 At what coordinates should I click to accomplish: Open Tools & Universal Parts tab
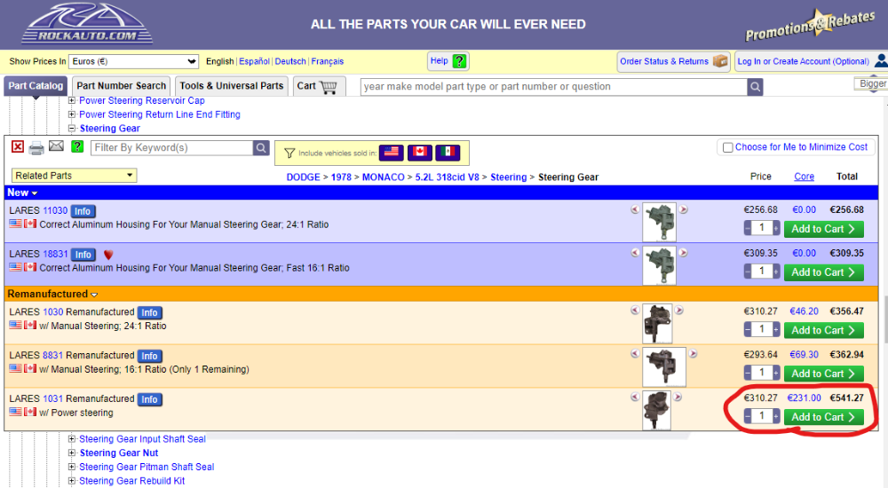pos(232,86)
